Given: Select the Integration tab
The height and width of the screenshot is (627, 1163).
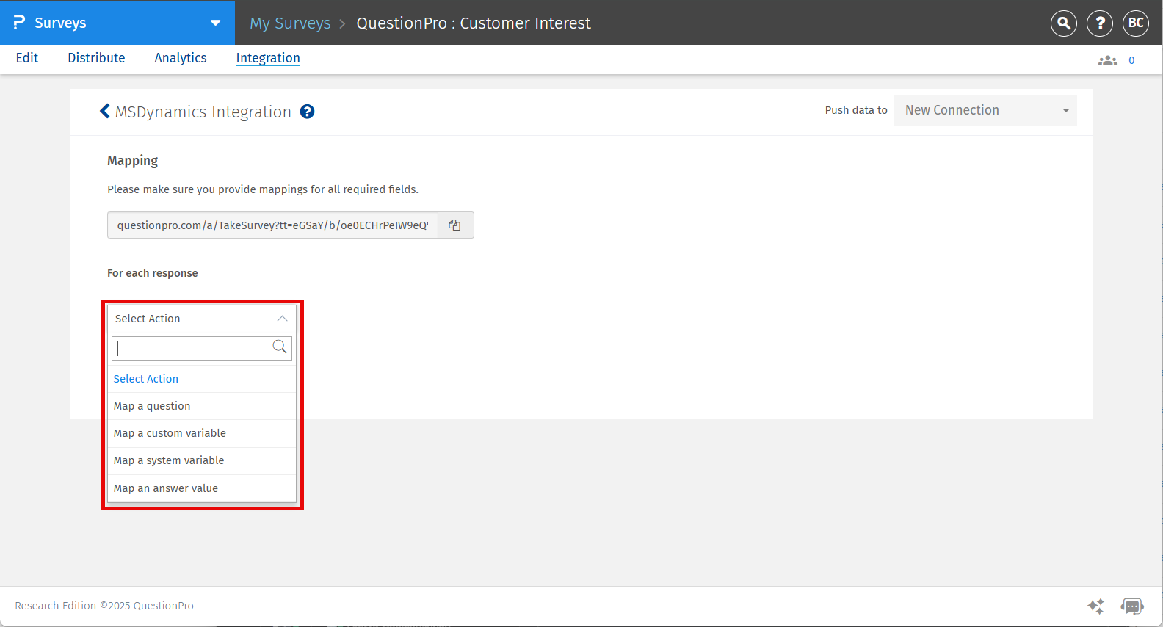Looking at the screenshot, I should pyautogui.click(x=268, y=58).
